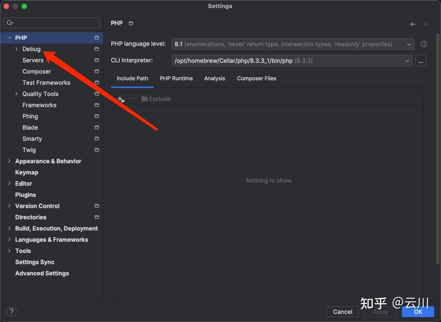
Task: Open the settings help question mark
Action: [x=12, y=312]
